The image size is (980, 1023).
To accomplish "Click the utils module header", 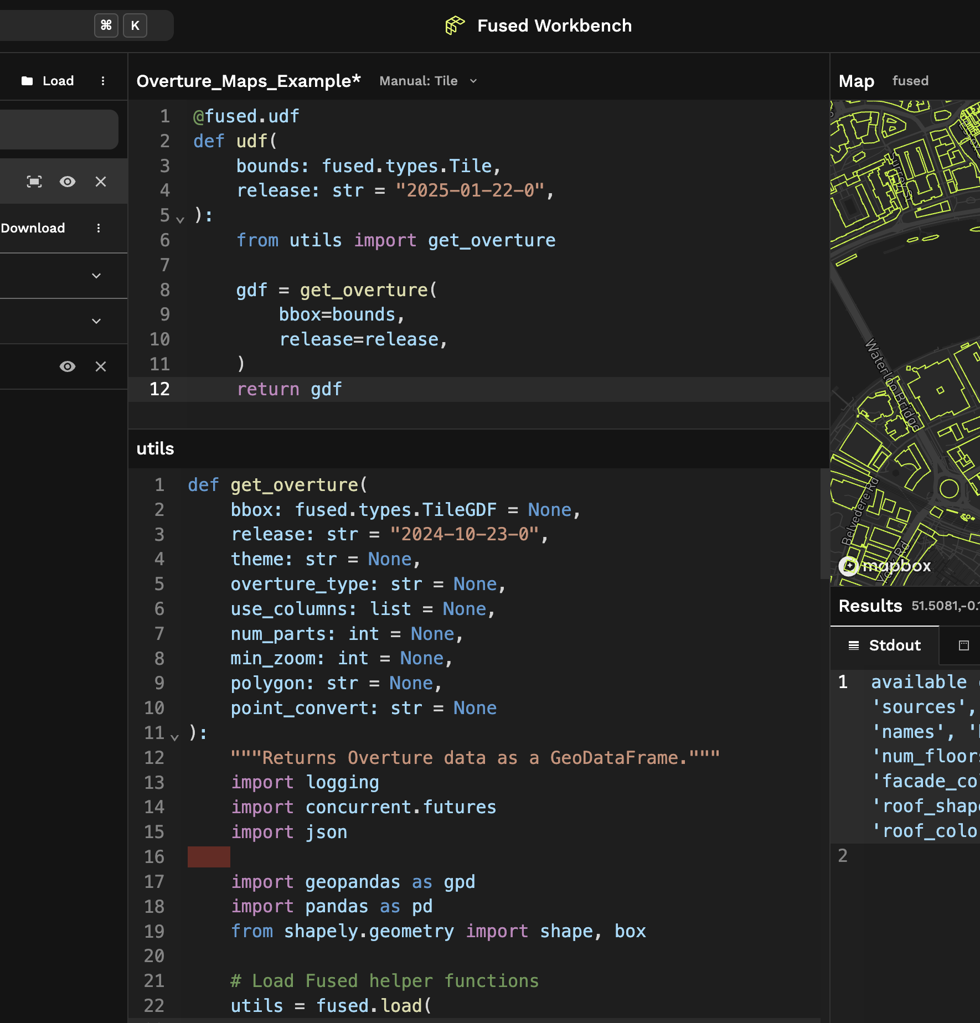I will coord(155,448).
